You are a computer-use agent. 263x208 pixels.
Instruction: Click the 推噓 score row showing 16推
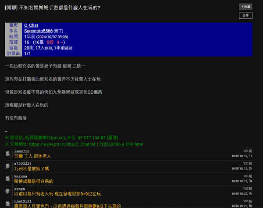click(45, 42)
